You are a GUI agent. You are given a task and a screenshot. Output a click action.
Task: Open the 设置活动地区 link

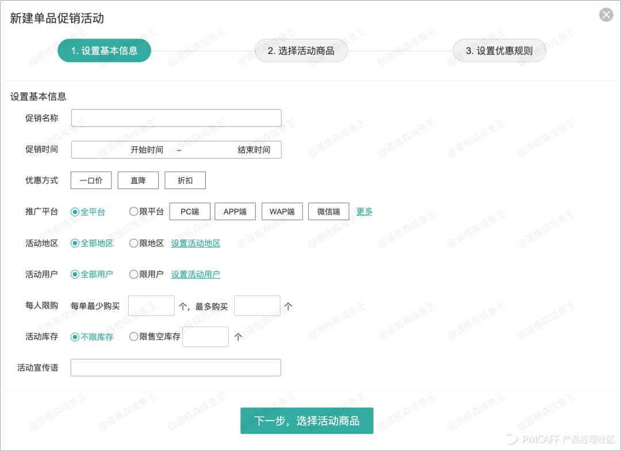click(x=195, y=243)
